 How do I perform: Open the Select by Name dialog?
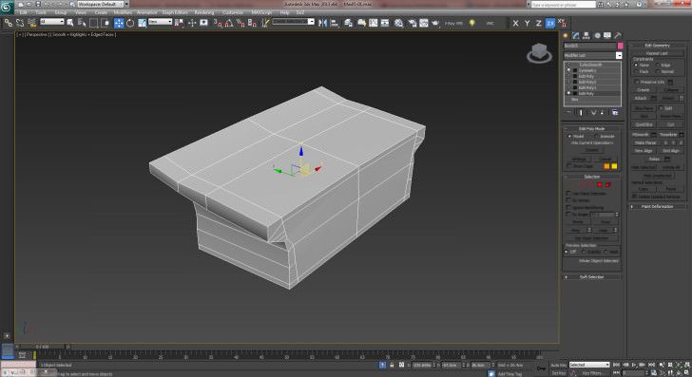pos(82,23)
